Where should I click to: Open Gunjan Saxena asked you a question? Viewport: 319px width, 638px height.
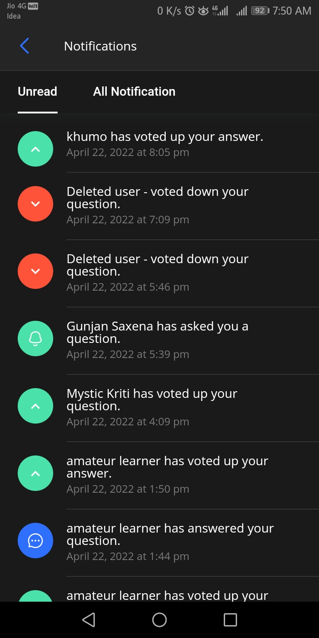[157, 339]
